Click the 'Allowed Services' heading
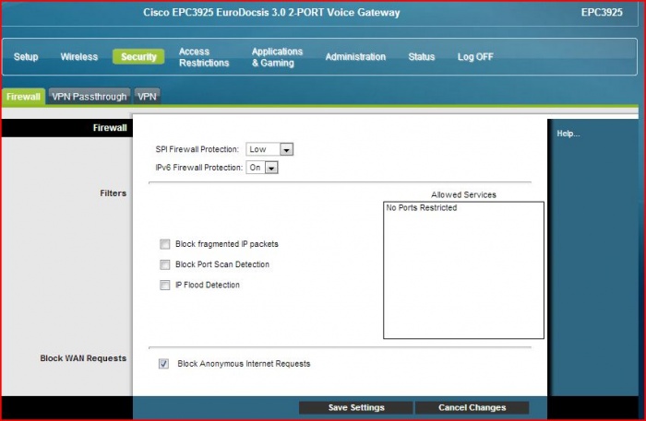This screenshot has height=421, width=646. (x=463, y=195)
